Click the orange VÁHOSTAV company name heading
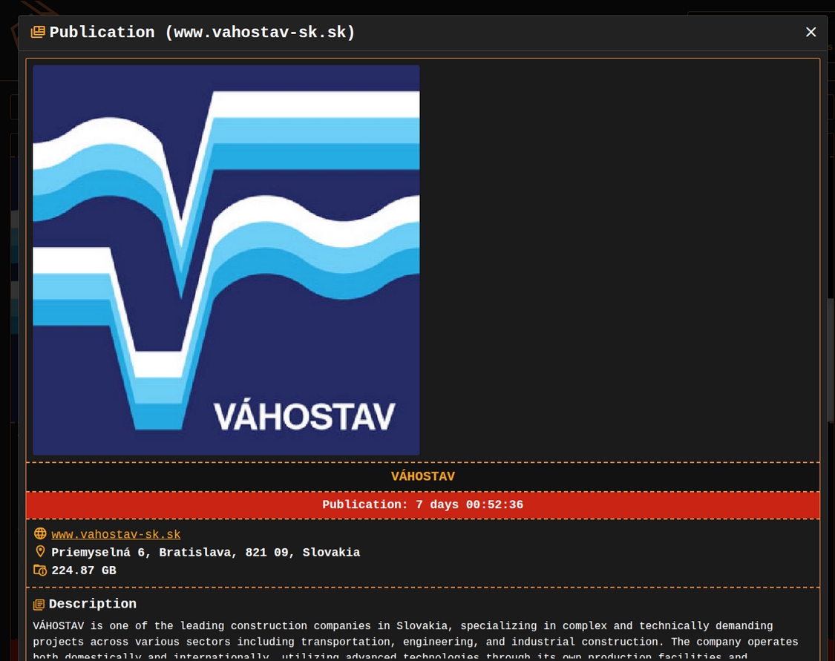The image size is (835, 661). coord(422,476)
